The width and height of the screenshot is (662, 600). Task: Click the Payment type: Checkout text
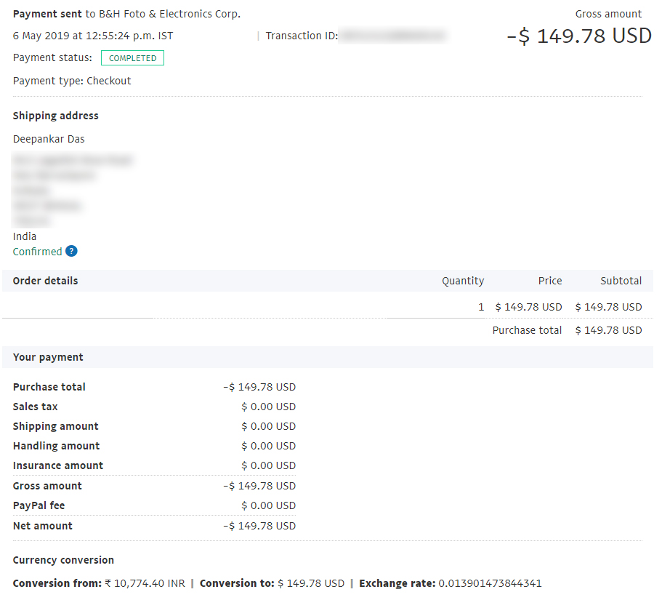(x=72, y=81)
